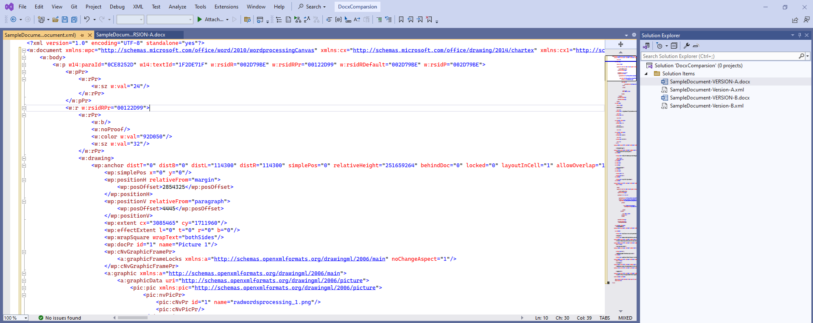Open the Navigate Backward history dropdown
813x323 pixels.
coord(21,20)
